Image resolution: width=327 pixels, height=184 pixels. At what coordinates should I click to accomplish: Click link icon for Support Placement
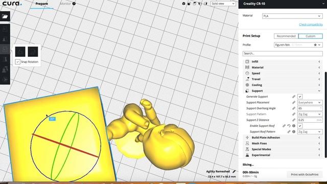294,102
